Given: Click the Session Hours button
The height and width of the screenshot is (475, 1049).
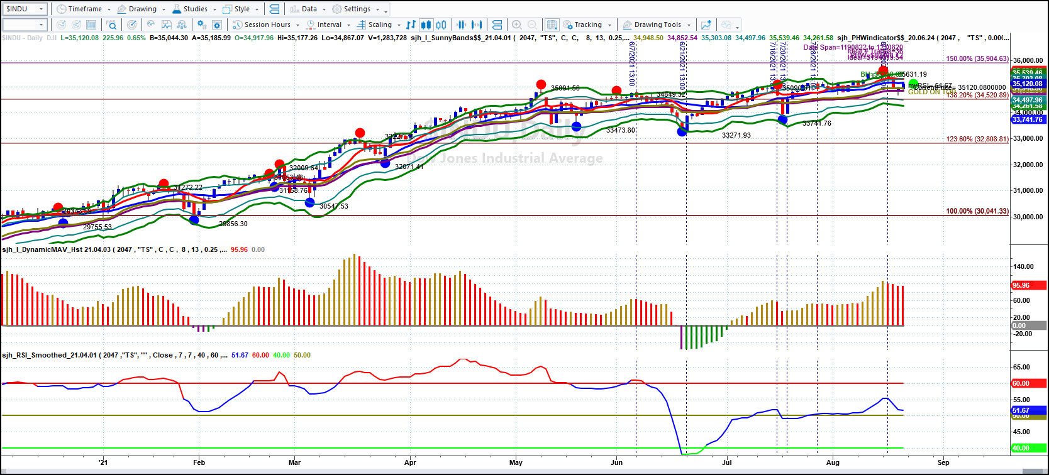Looking at the screenshot, I should point(262,25).
